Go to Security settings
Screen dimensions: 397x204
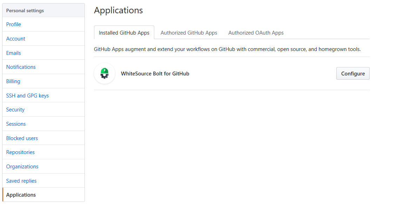coord(15,110)
